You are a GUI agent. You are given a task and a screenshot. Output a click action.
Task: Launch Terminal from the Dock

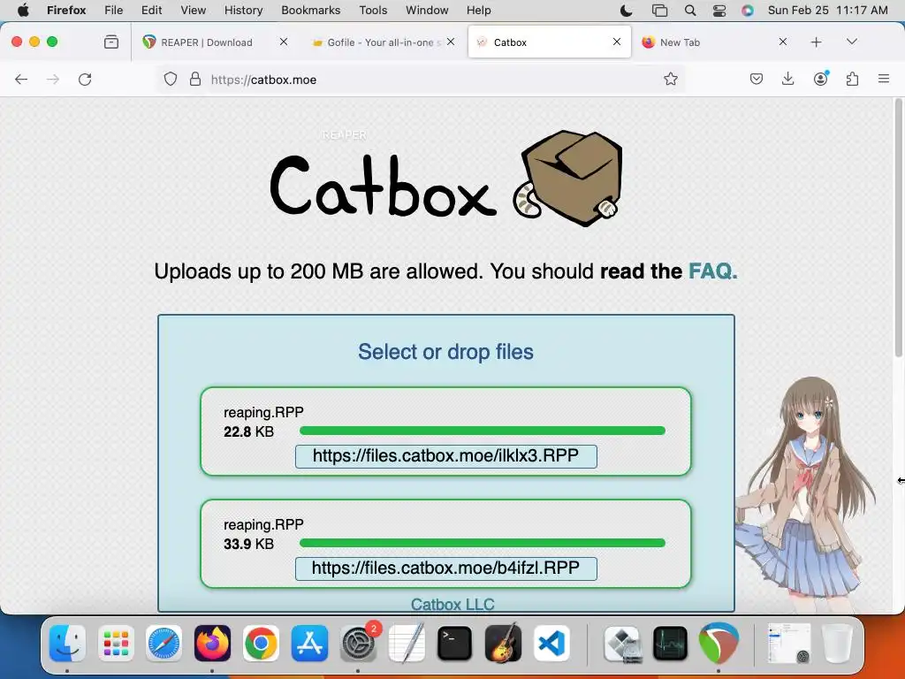[x=455, y=643]
